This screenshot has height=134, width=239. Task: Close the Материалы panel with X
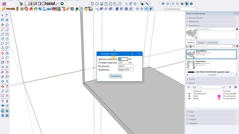[237, 22]
